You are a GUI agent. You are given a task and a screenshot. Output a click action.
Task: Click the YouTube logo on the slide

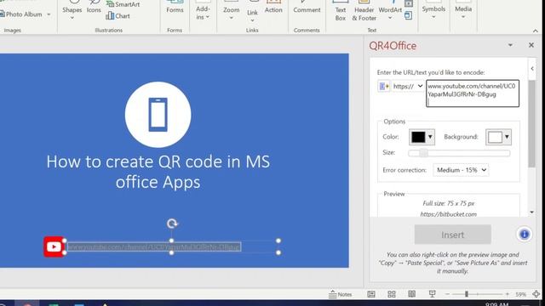(54, 246)
